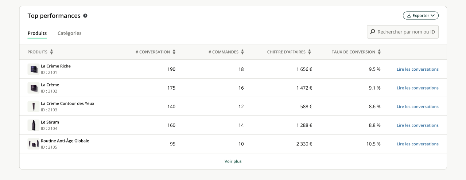The image size is (466, 180).
Task: Click La Crème Riche product thumbnail
Action: pos(34,69)
